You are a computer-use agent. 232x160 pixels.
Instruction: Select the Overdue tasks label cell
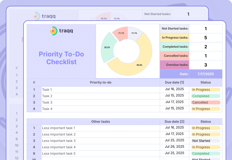[175, 65]
